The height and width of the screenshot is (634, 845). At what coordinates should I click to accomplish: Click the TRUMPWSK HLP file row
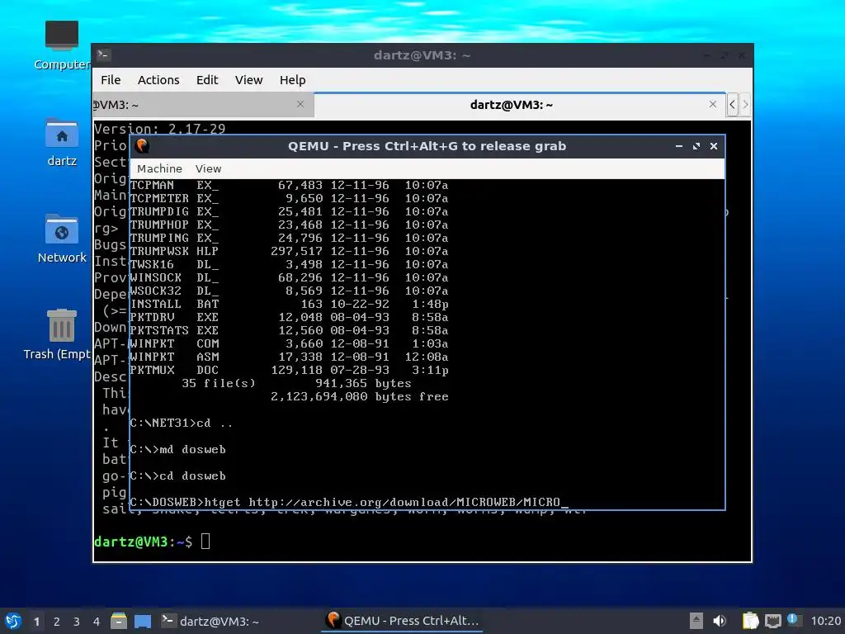point(289,251)
